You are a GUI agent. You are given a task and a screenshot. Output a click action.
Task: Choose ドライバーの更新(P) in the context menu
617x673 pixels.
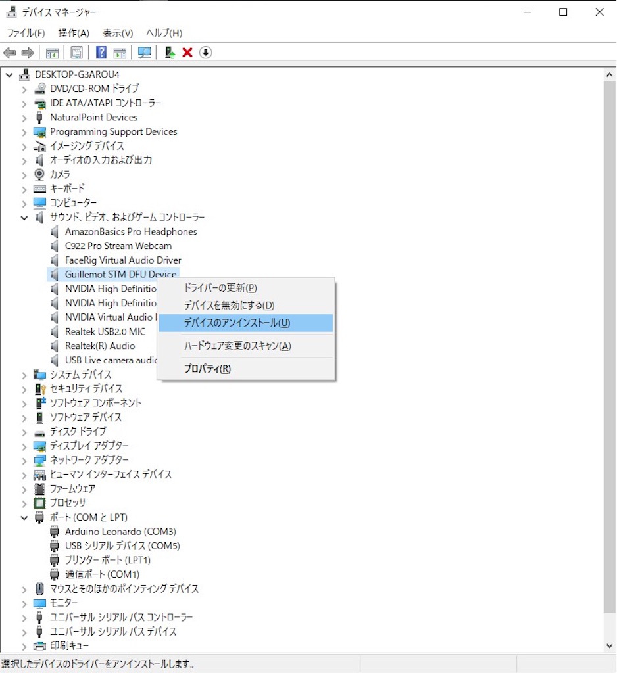(246, 288)
